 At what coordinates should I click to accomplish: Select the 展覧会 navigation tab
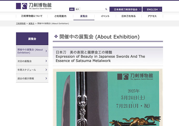tap(84, 16)
